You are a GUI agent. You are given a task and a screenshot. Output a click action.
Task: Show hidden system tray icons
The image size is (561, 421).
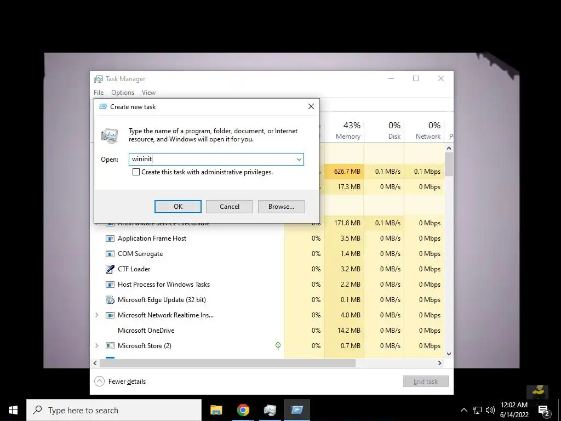[463, 410]
